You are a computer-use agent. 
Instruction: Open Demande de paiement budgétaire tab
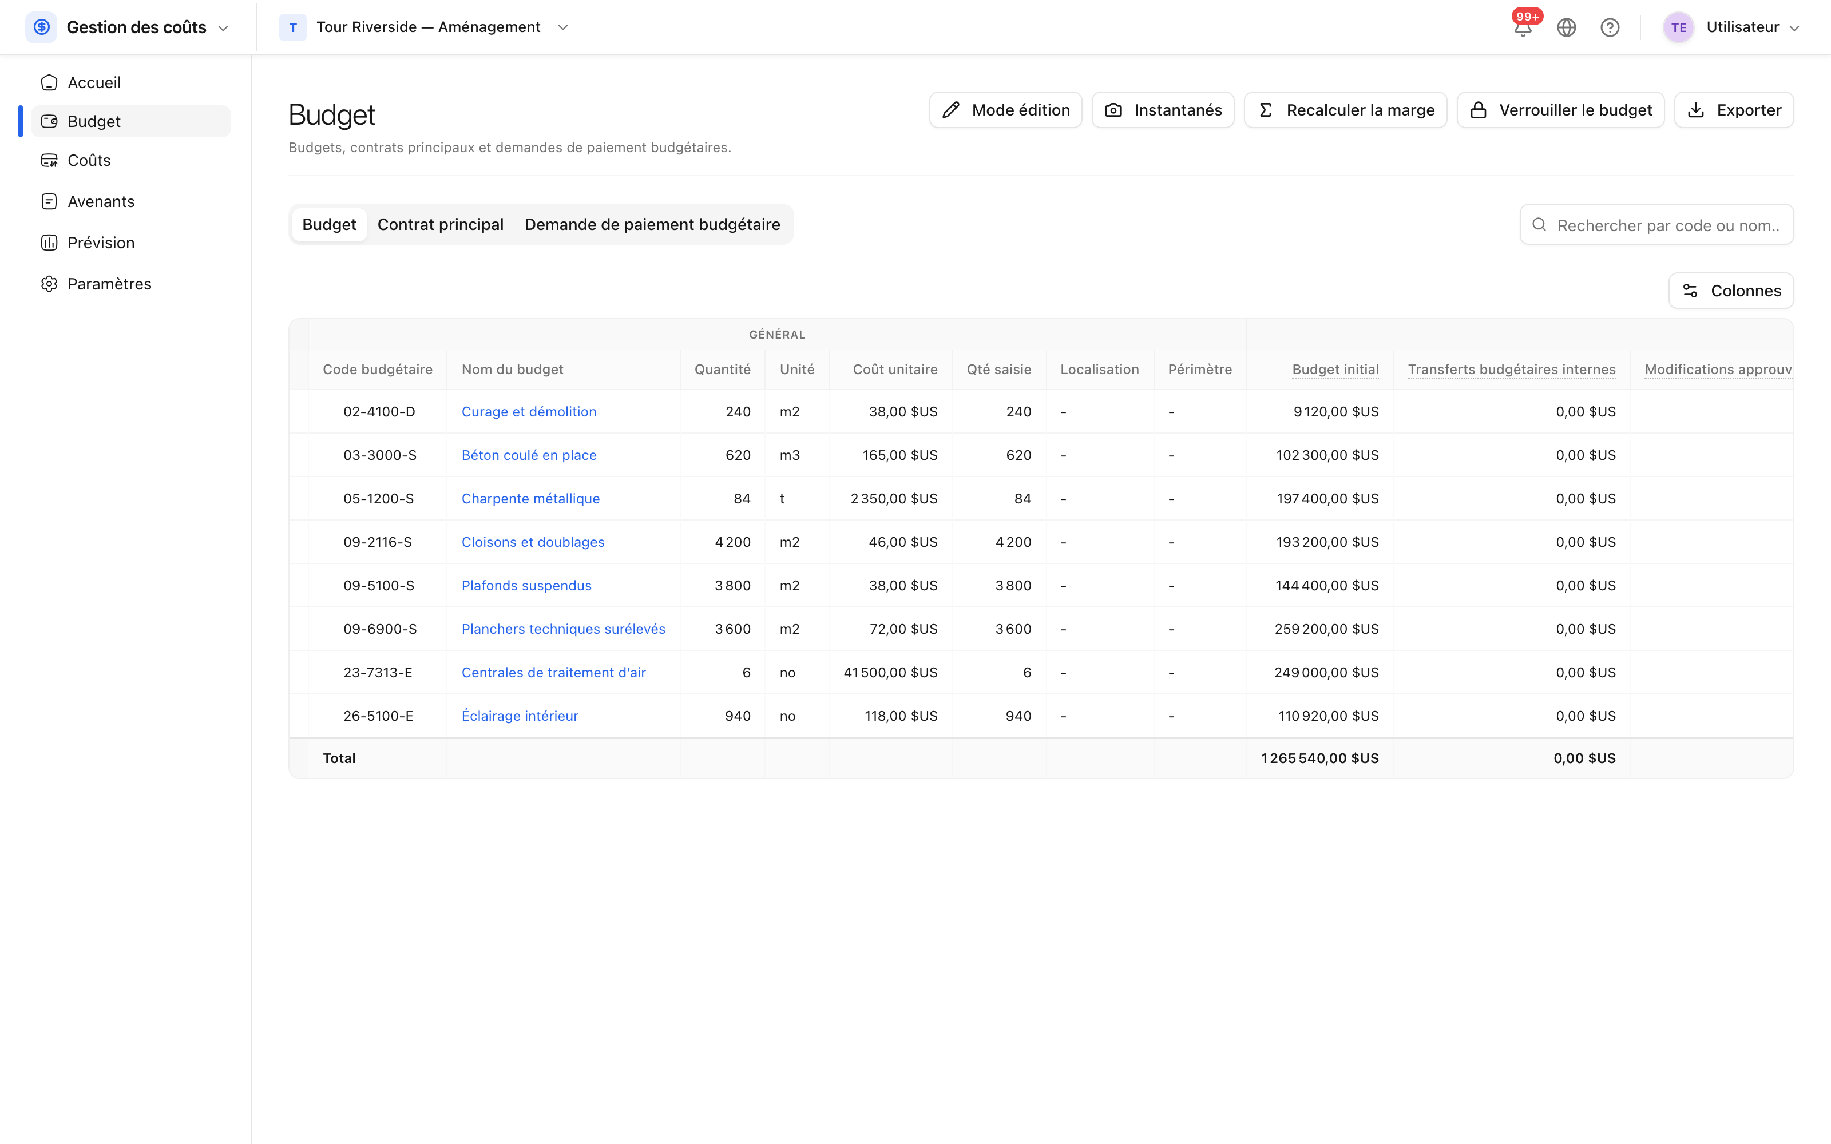pos(652,225)
